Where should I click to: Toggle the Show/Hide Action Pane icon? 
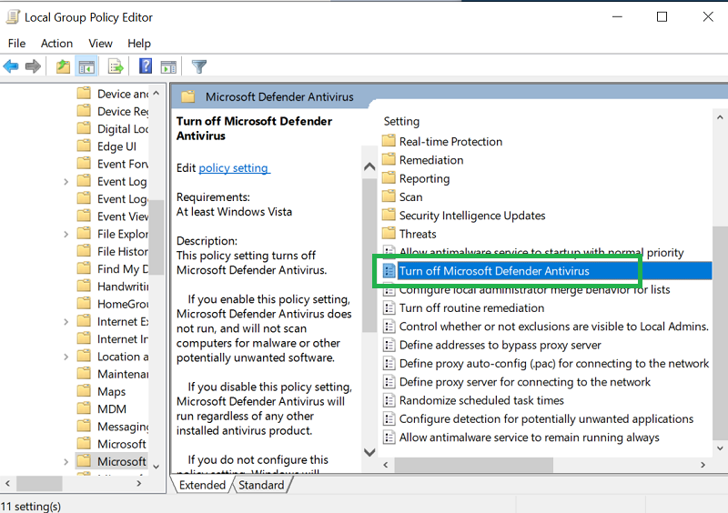tap(168, 66)
